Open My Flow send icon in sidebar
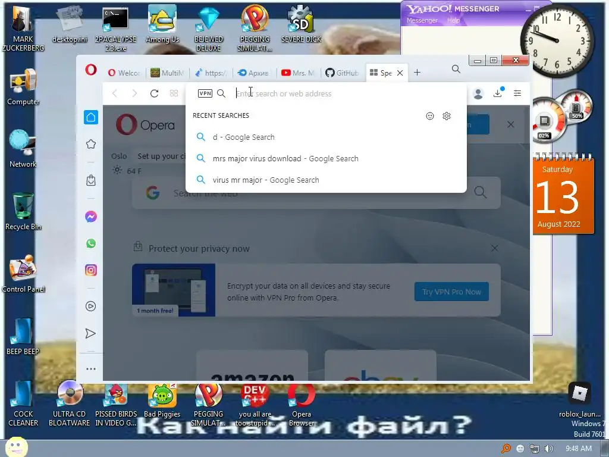The image size is (609, 457). [x=90, y=333]
